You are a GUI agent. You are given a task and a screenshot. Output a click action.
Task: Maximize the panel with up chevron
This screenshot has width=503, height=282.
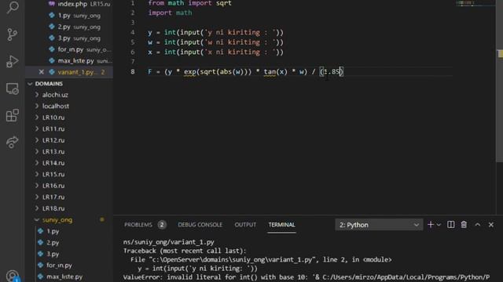(x=478, y=225)
